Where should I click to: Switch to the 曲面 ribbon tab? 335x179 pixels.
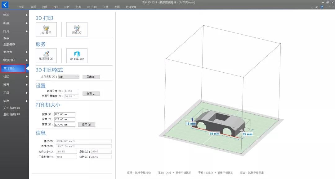pyautogui.click(x=45, y=7)
